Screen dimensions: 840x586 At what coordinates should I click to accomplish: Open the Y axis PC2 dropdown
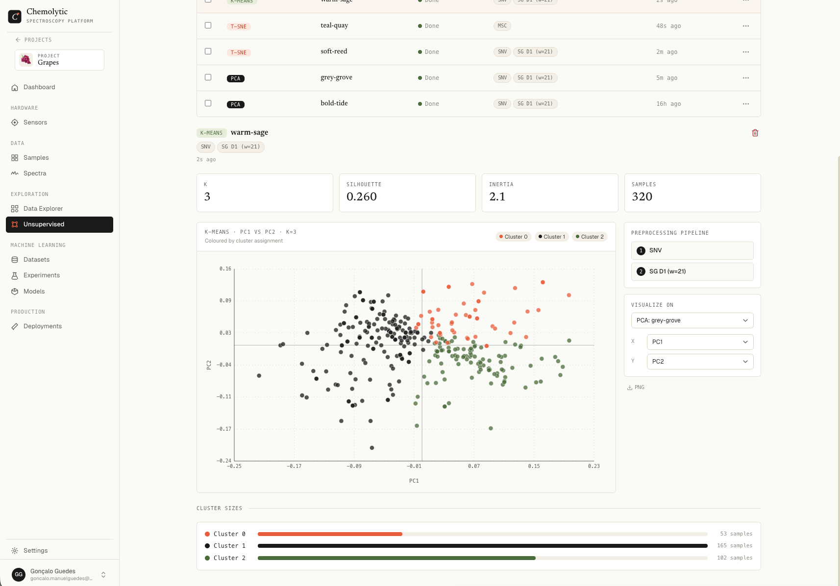click(x=700, y=362)
